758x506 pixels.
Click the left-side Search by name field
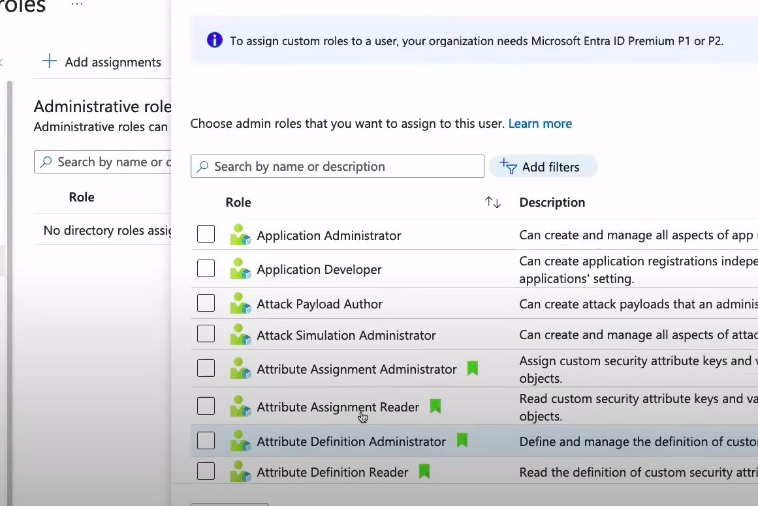tap(108, 162)
